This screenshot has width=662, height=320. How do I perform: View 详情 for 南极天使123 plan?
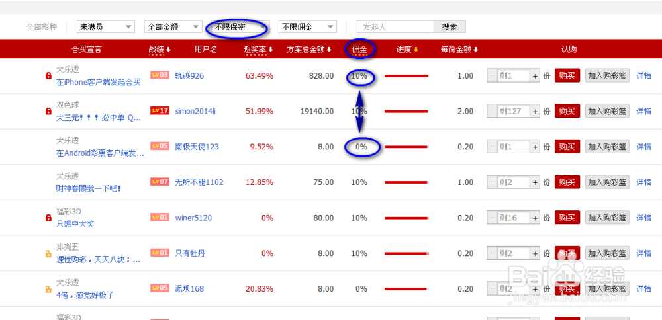tap(644, 147)
